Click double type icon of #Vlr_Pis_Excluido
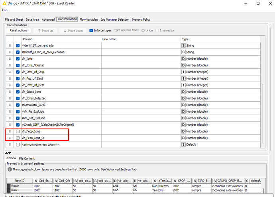This screenshot has height=197, width=275. coord(183,111)
